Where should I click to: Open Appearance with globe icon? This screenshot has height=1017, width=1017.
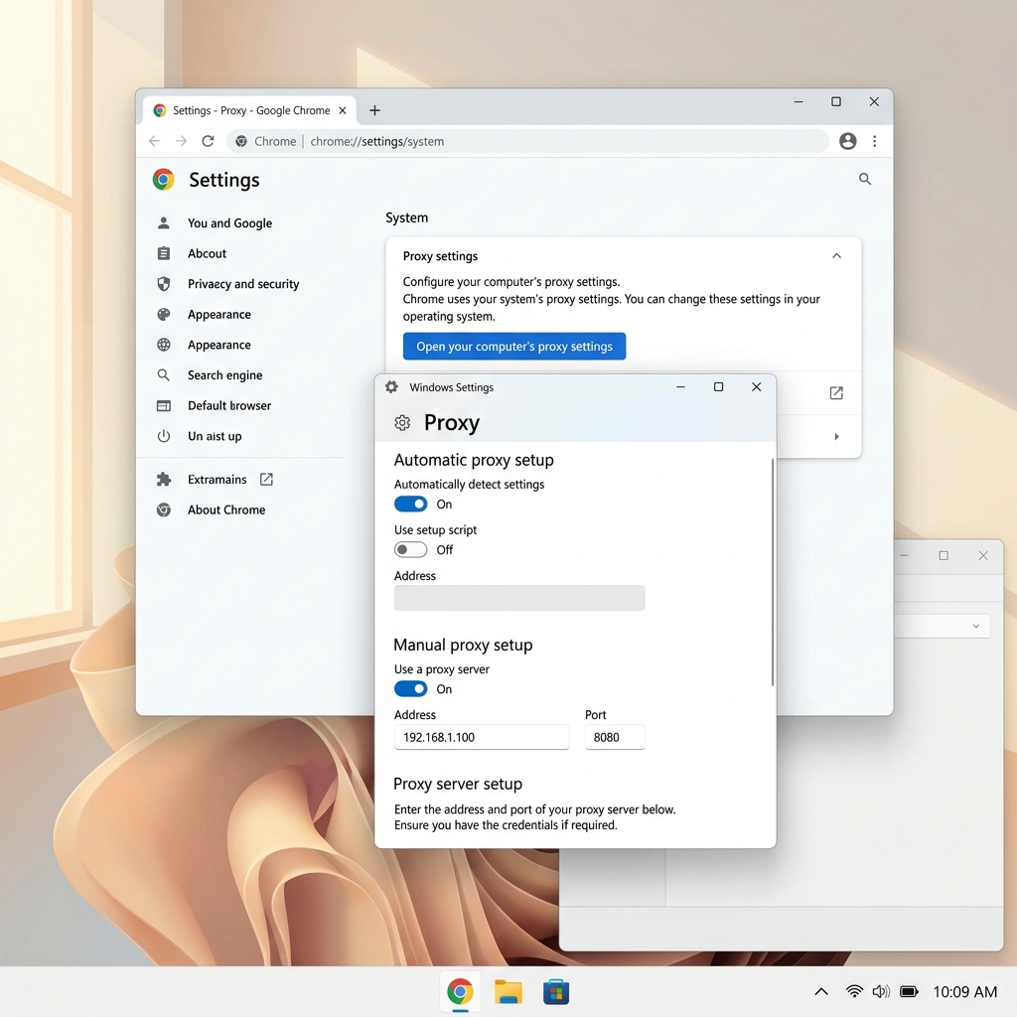pyautogui.click(x=219, y=345)
